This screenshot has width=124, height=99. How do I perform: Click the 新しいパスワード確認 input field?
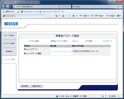click(x=61, y=54)
